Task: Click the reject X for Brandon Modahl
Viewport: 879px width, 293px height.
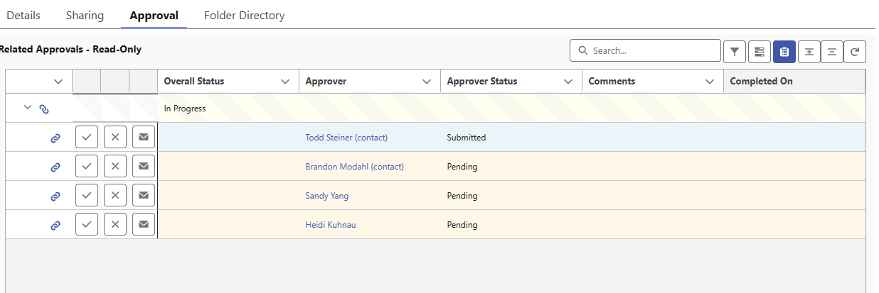Action: pos(115,167)
